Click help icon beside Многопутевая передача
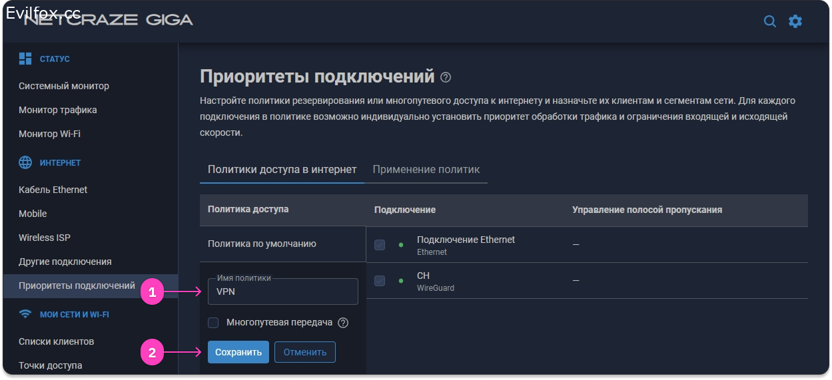832x380 pixels. [x=343, y=323]
